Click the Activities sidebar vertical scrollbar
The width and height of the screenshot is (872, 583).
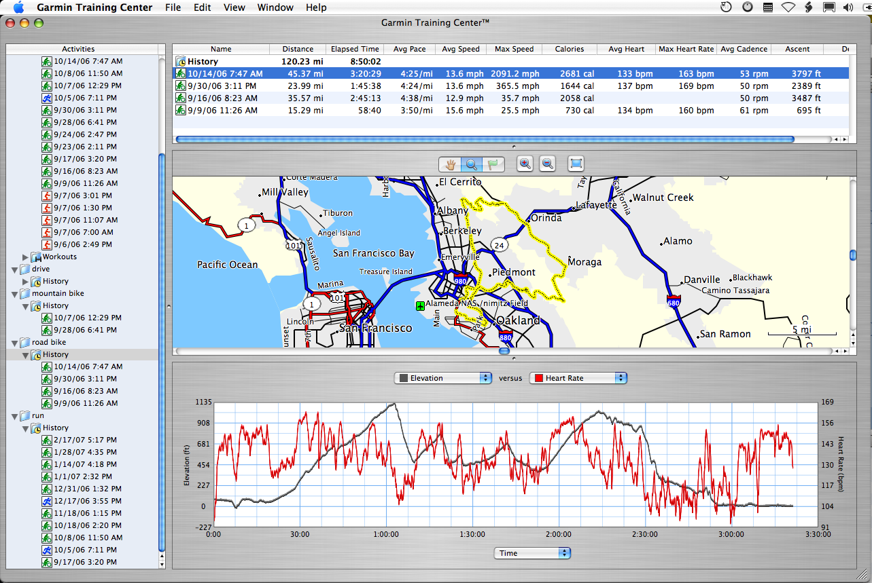pos(162,353)
